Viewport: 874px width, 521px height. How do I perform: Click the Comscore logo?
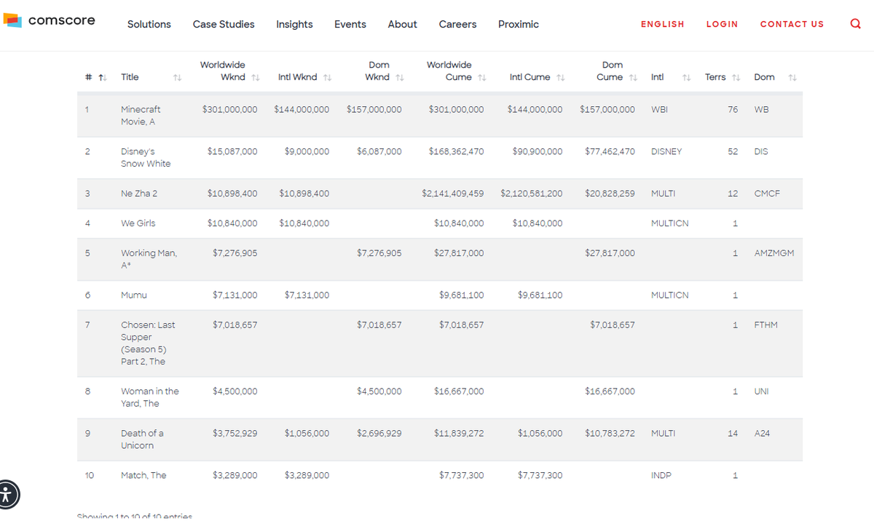[50, 20]
